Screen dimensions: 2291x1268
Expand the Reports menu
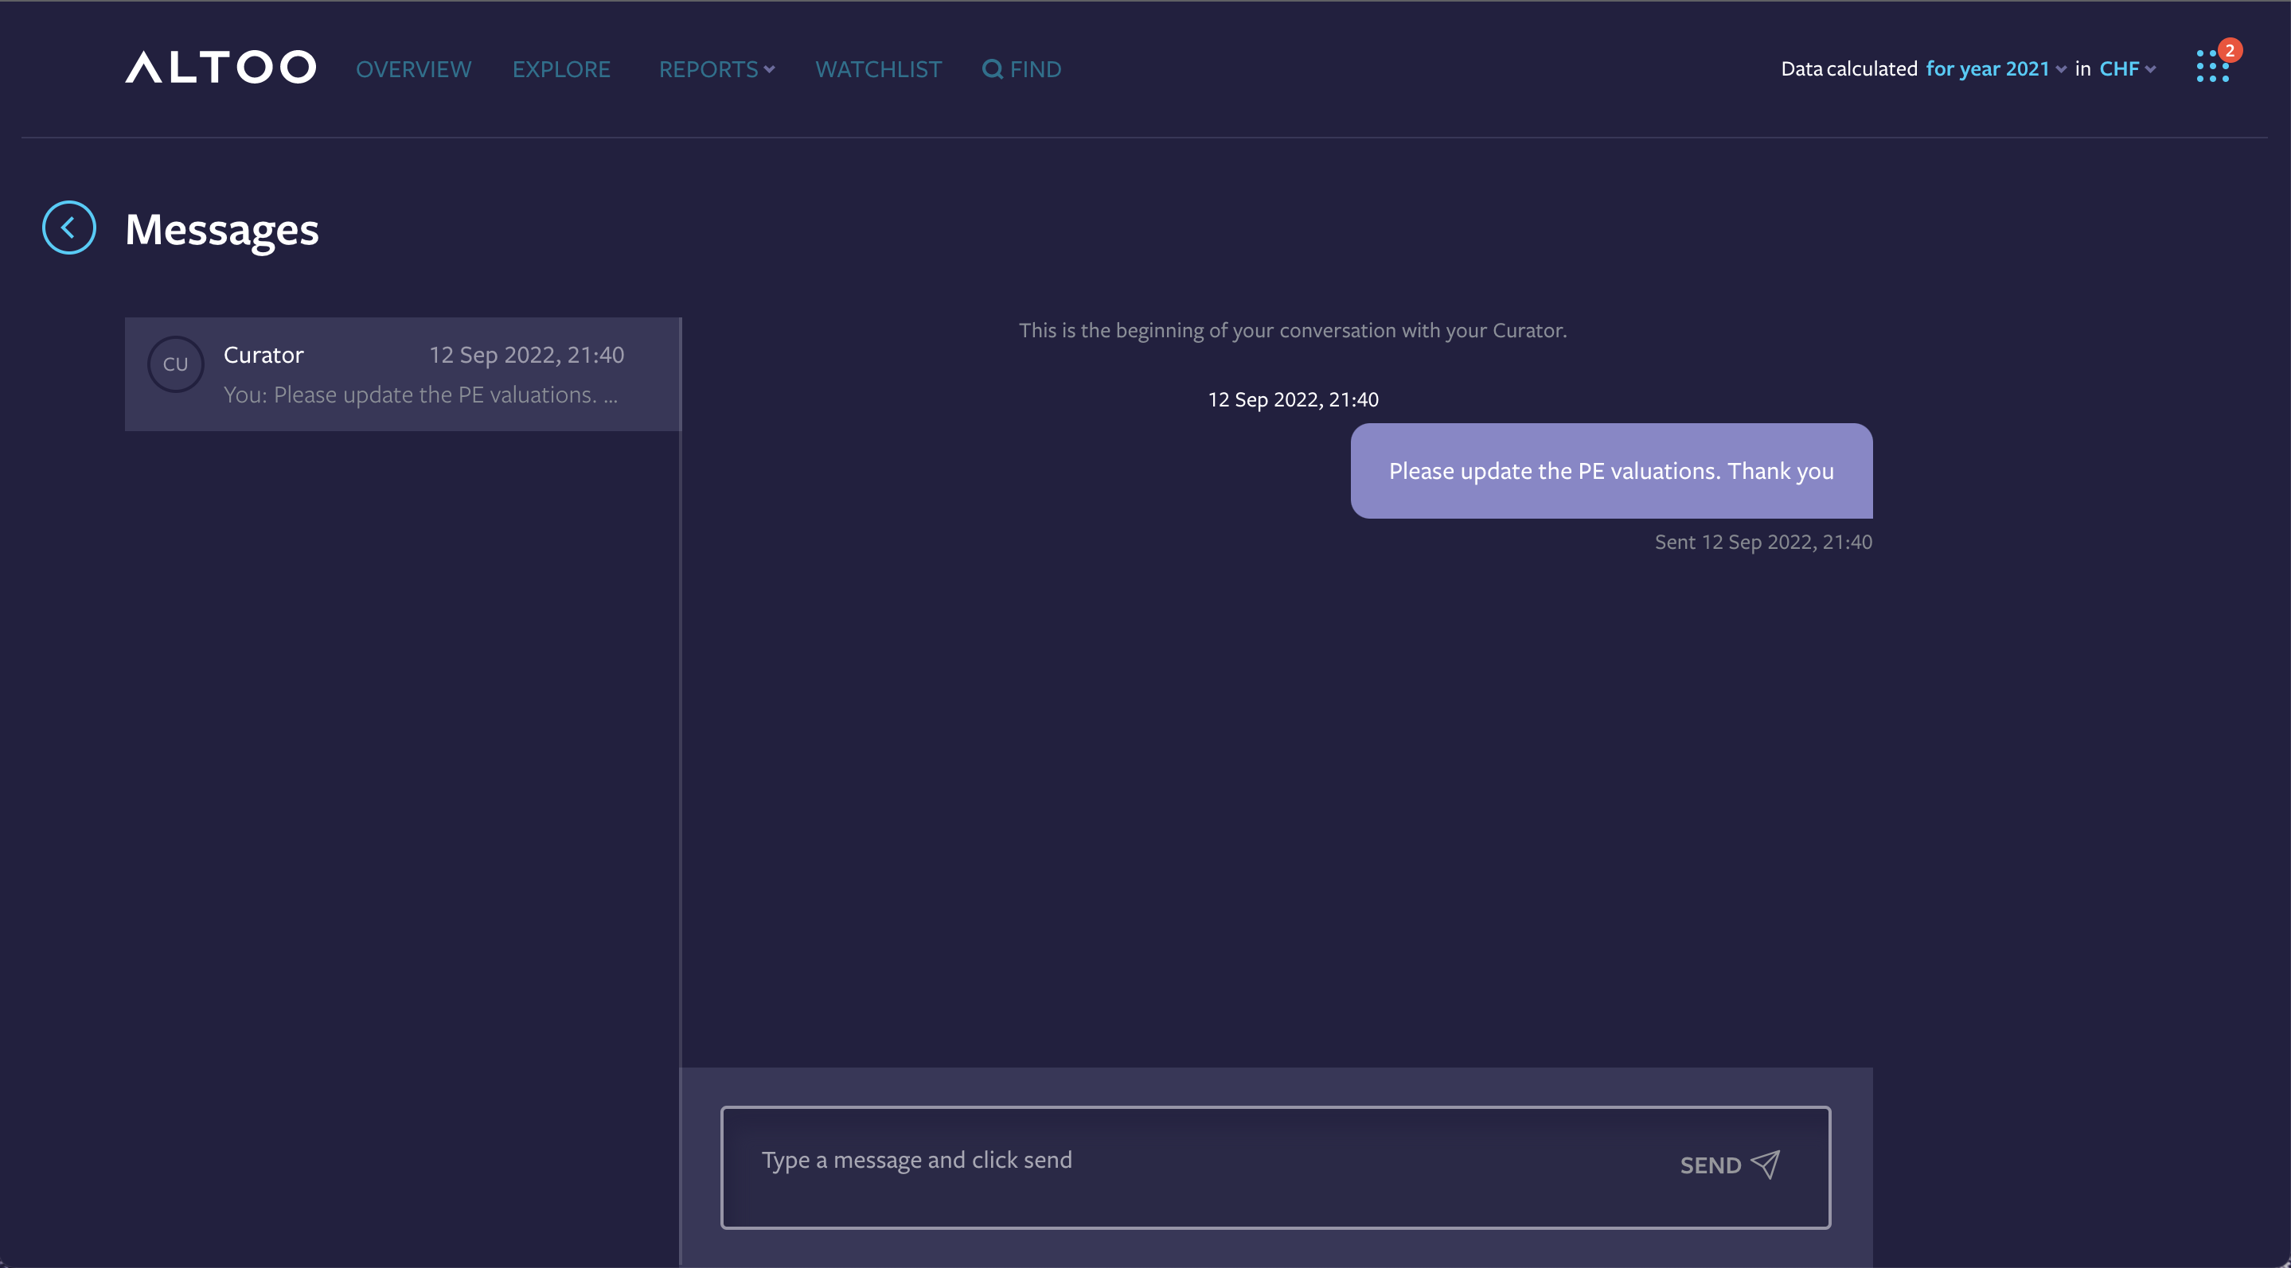click(x=716, y=69)
